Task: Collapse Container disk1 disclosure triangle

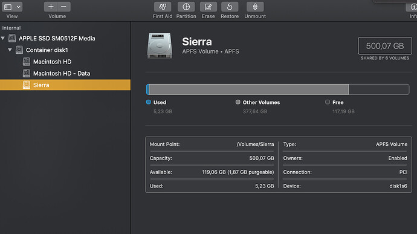Action: 10,50
